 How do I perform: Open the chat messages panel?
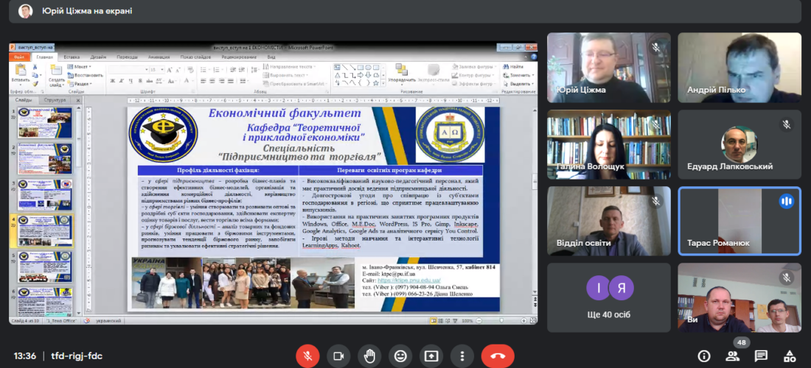(761, 356)
